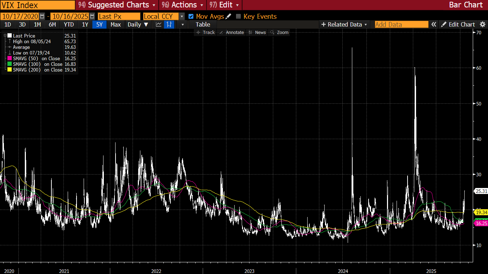Click the double-chevron collapse icon
The image size is (488, 274).
(x=434, y=24)
